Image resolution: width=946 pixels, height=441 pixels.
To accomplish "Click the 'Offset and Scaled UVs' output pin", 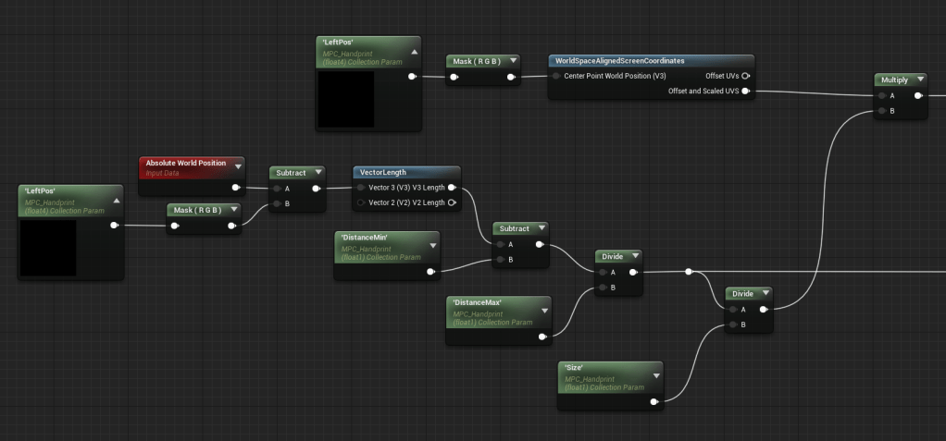I will click(745, 92).
